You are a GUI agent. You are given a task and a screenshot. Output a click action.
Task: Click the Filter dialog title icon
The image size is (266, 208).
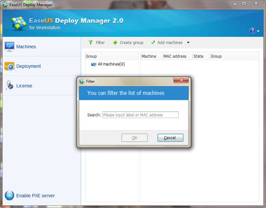(82, 81)
